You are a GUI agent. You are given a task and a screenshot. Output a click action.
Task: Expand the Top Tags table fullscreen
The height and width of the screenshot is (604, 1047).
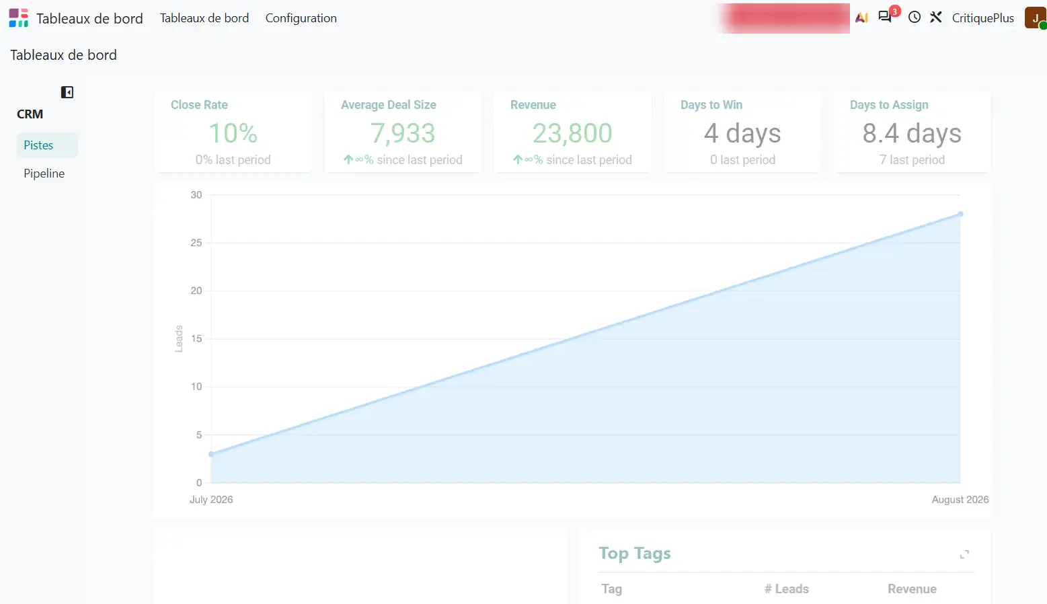click(x=964, y=554)
